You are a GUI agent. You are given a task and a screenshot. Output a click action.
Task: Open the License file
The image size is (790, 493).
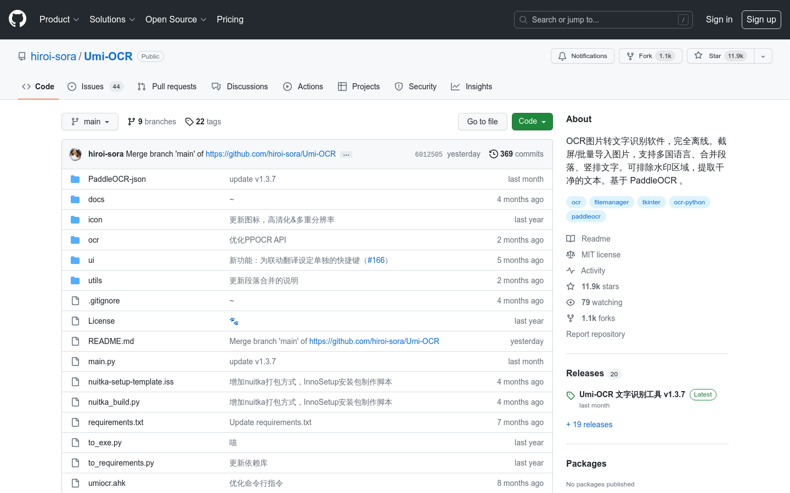pyautogui.click(x=101, y=321)
